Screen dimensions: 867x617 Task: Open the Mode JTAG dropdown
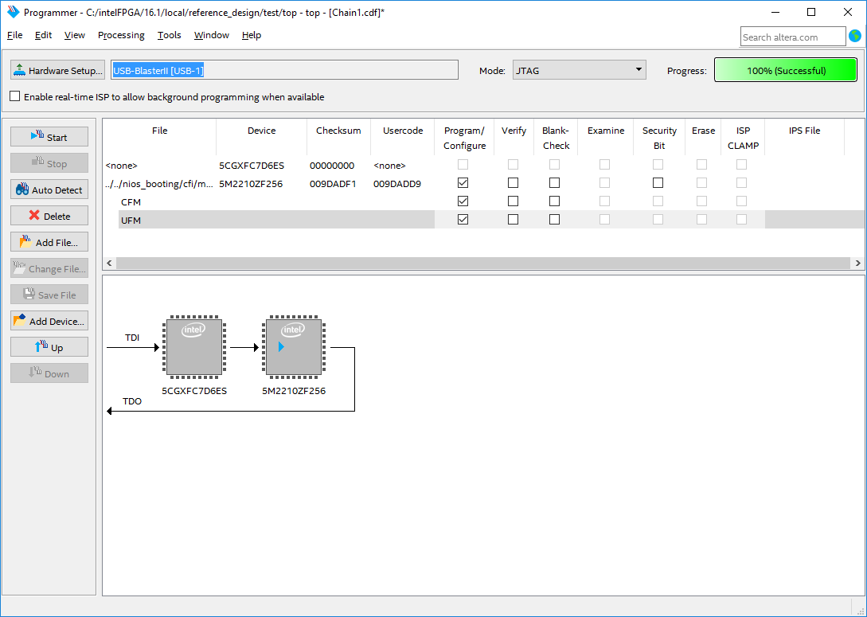[579, 70]
